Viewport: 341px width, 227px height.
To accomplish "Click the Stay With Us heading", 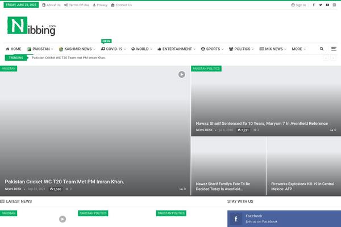I will (240, 201).
